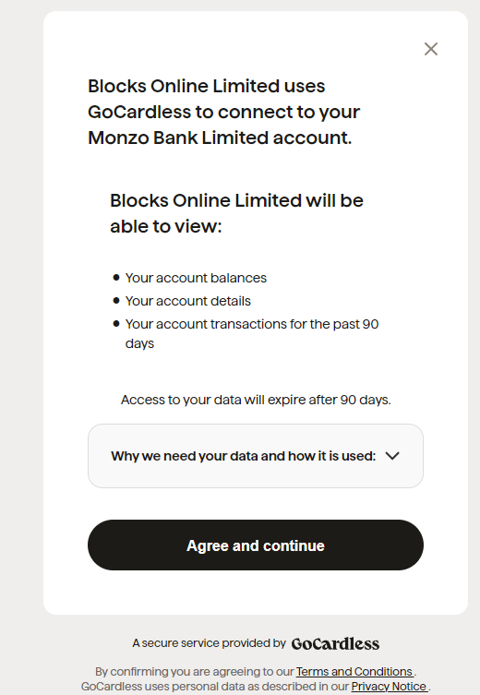Screen dimensions: 480x695
Task: Click 'GoCardless uses personal data' footer sentence
Action: 256,687
